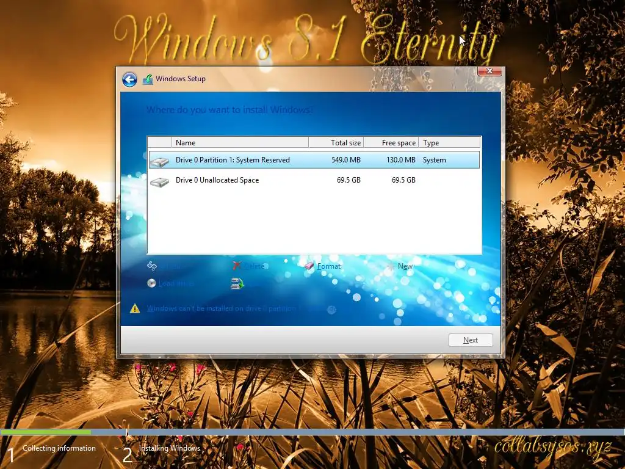Click the New link
The image size is (625, 469).
click(405, 266)
